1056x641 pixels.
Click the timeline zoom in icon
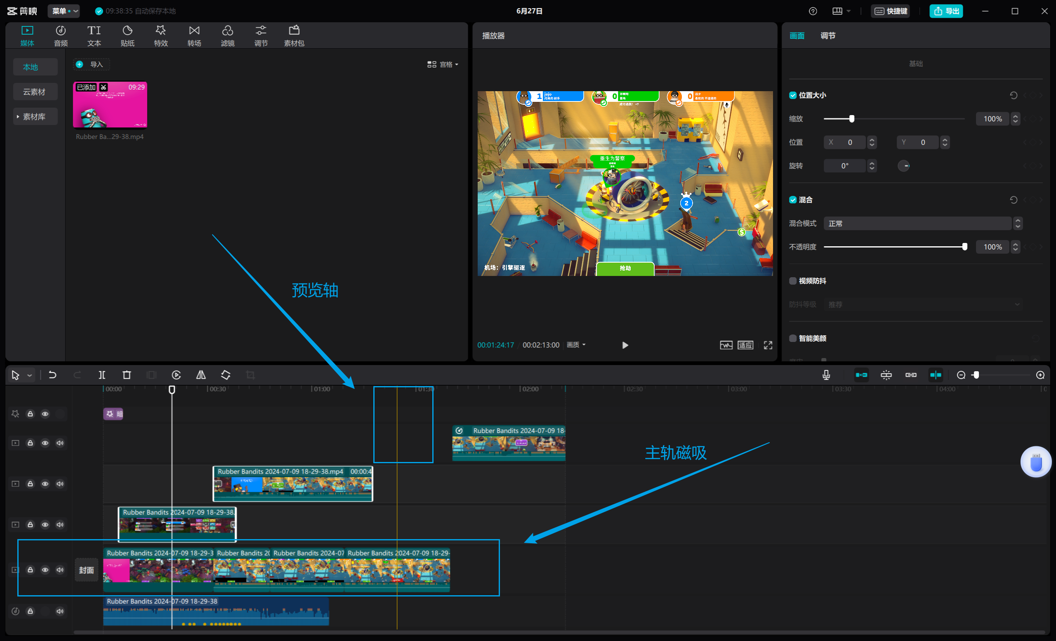point(1040,375)
